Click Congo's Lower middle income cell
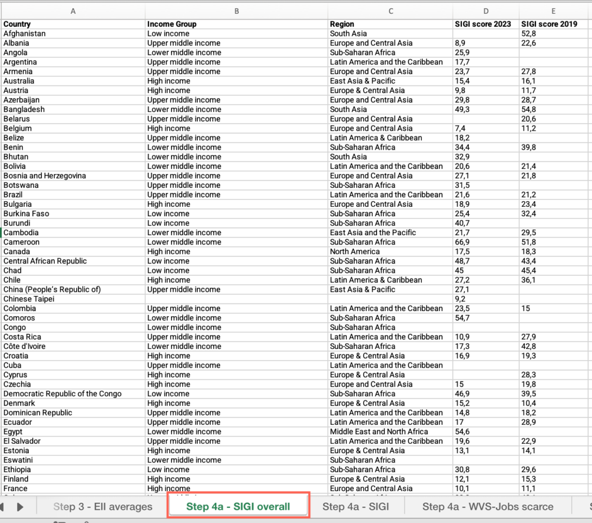This screenshot has width=592, height=523. point(236,327)
